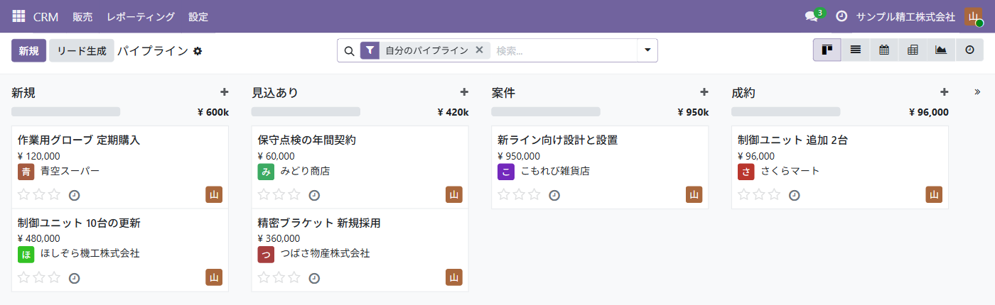Expand the folded column chevron at right
Screen dimensions: 995x305
tap(977, 92)
